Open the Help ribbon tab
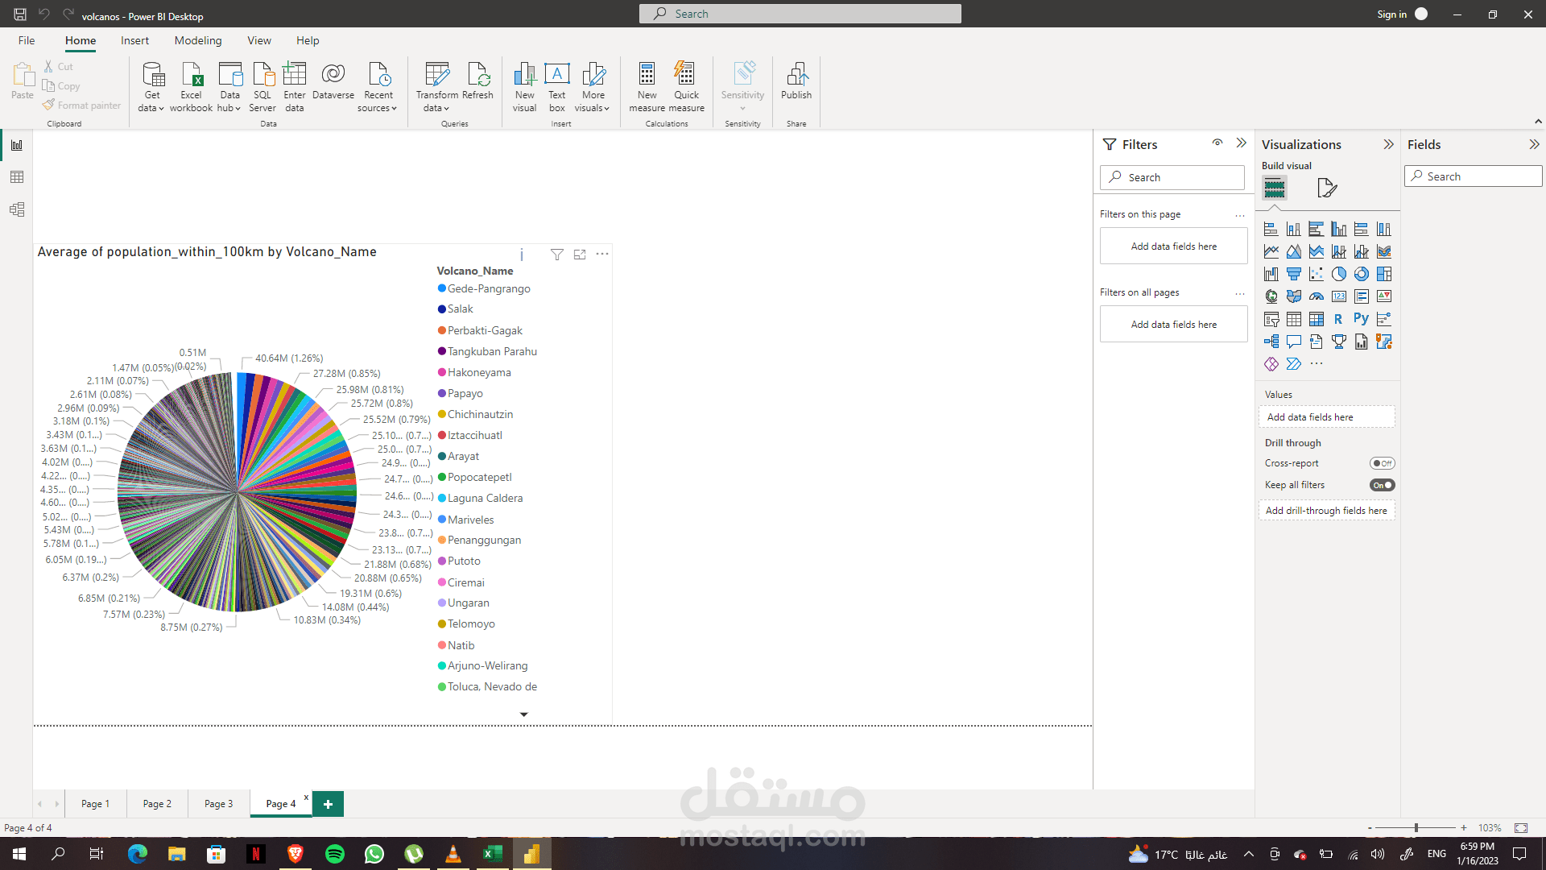Screen dimensions: 1546x870 tap(308, 40)
